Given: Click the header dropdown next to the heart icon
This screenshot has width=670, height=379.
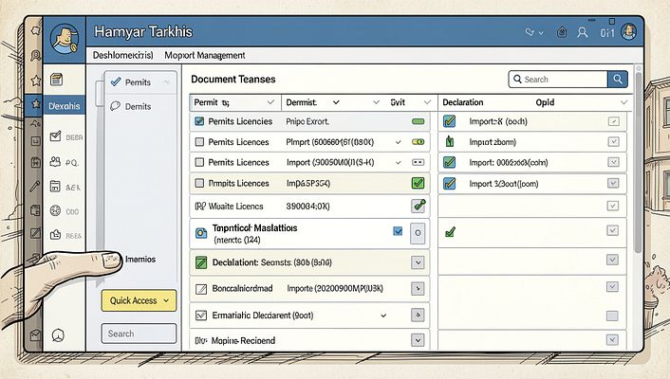Looking at the screenshot, I should [x=541, y=33].
